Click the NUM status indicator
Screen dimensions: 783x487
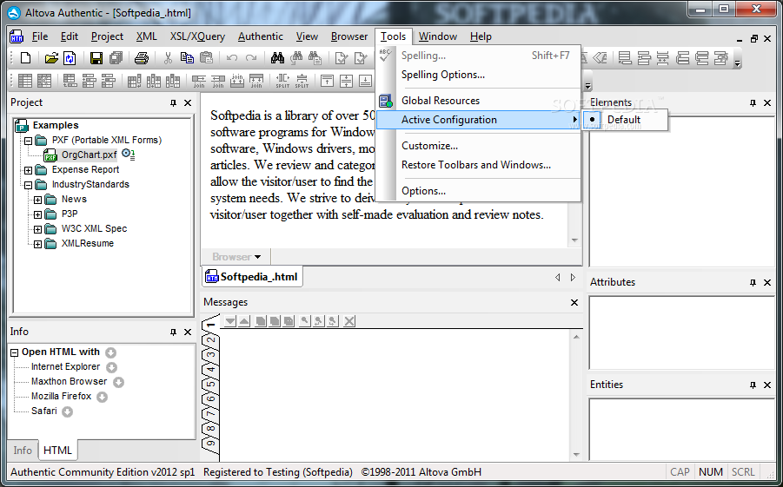pos(711,472)
